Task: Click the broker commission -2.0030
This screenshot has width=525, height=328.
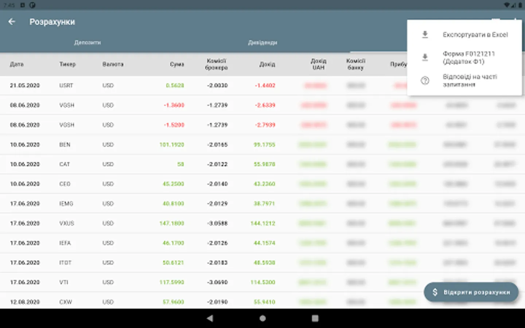Action: (x=217, y=86)
